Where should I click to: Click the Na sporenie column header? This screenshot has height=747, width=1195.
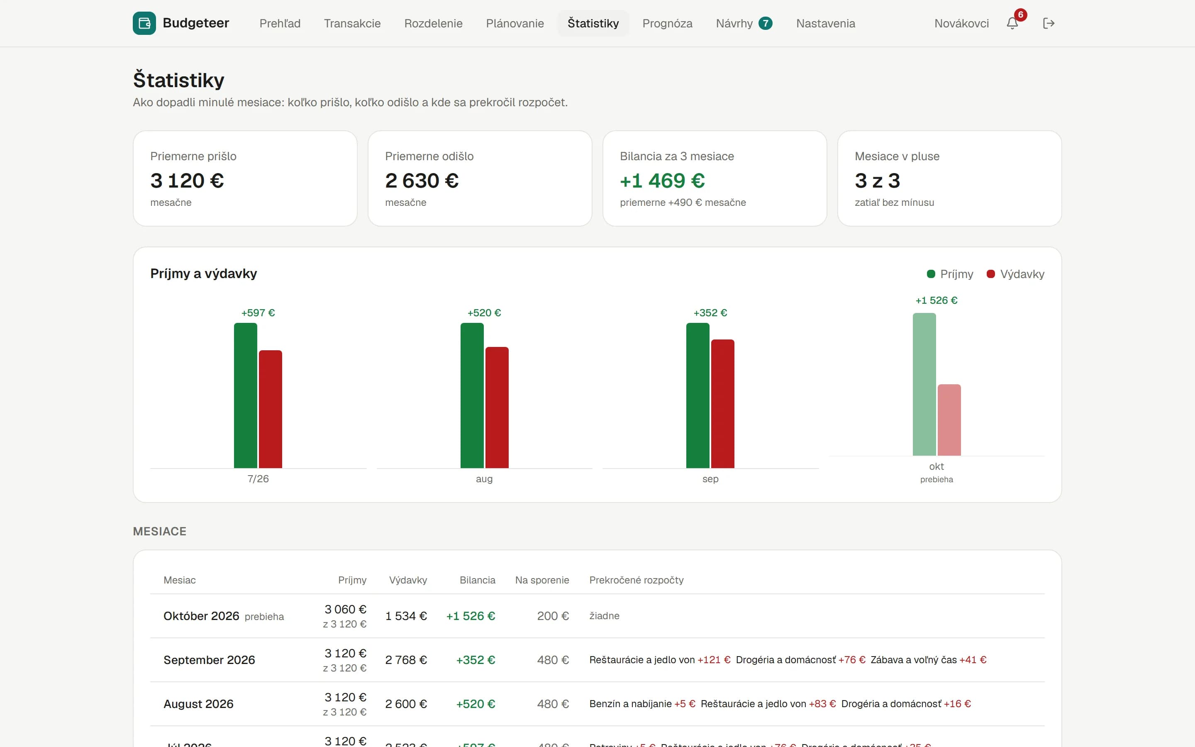pyautogui.click(x=542, y=580)
